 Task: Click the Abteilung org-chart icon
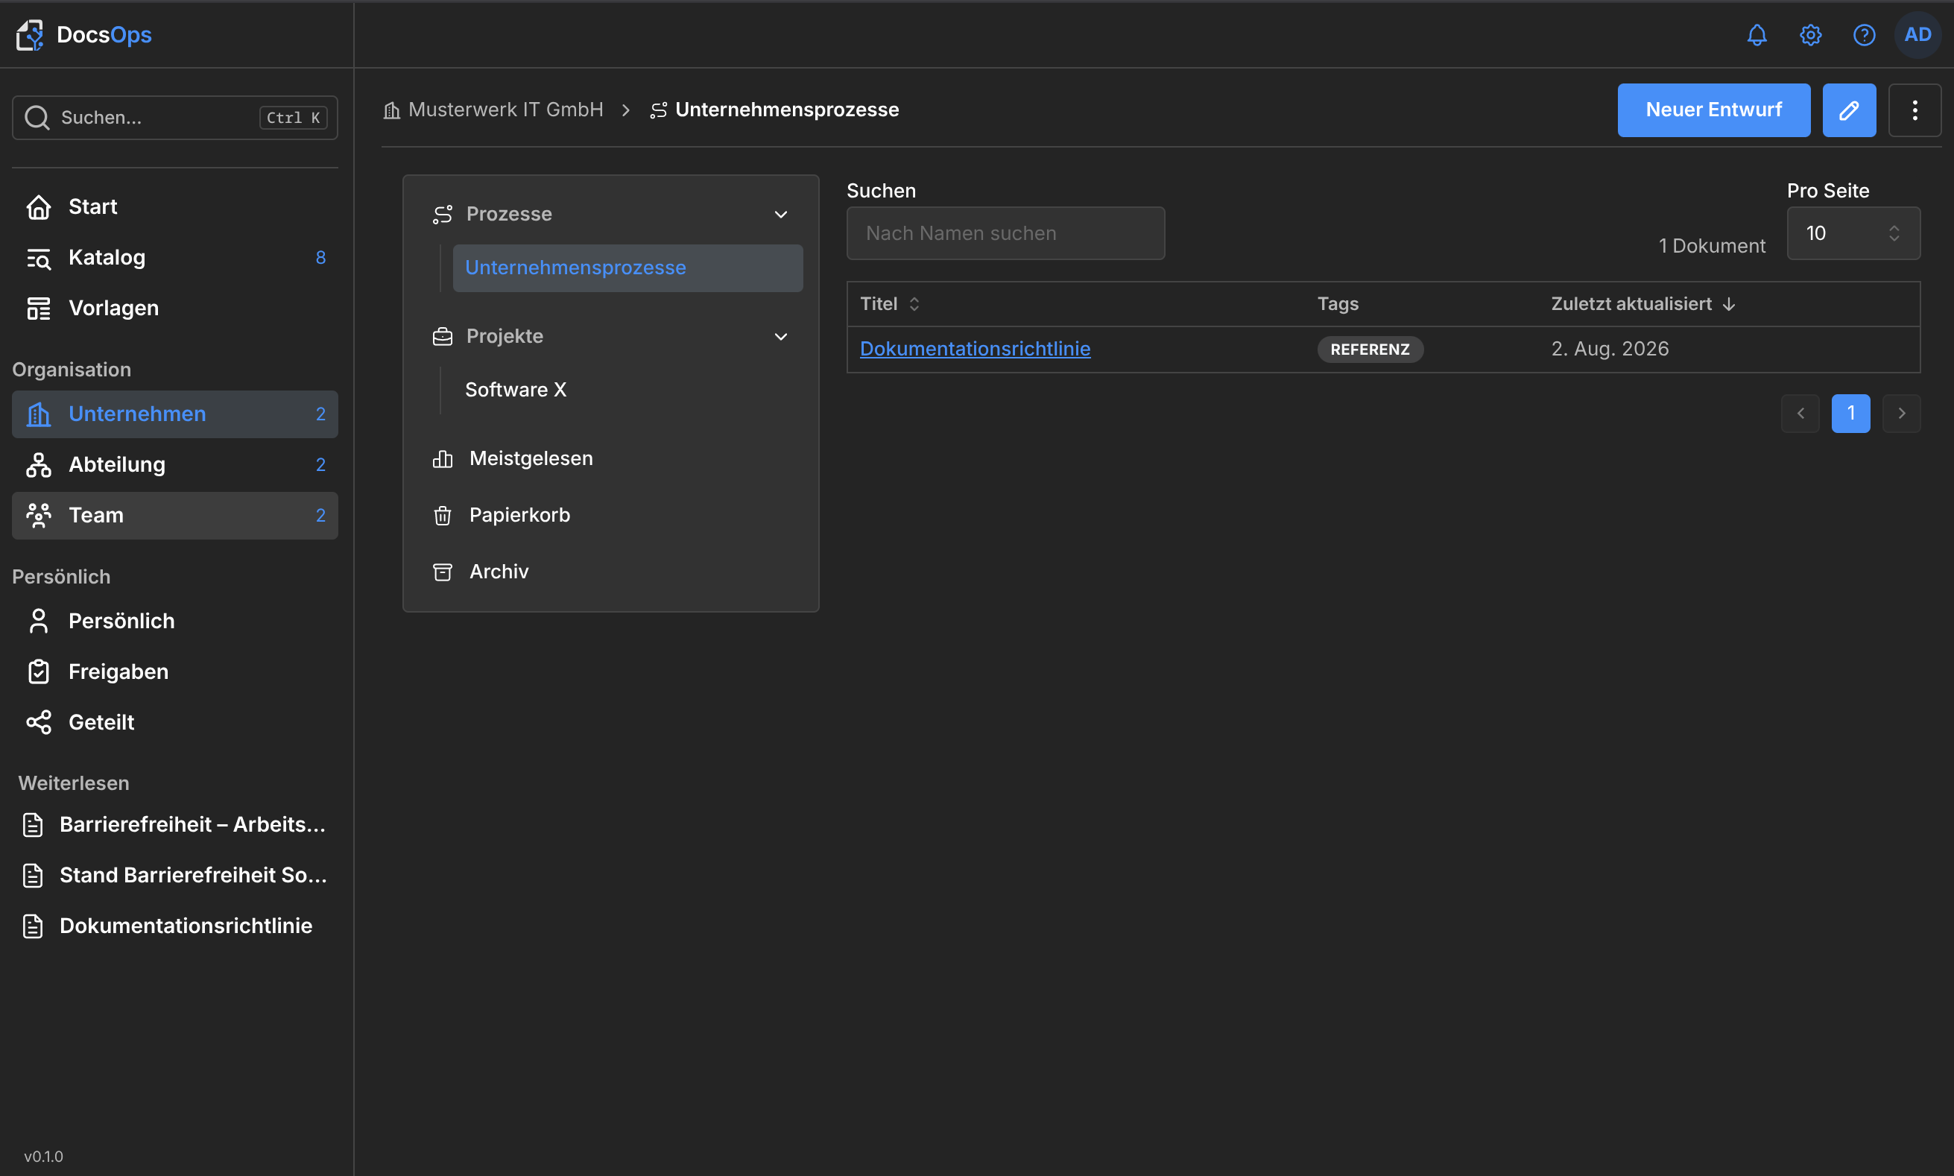coord(39,465)
